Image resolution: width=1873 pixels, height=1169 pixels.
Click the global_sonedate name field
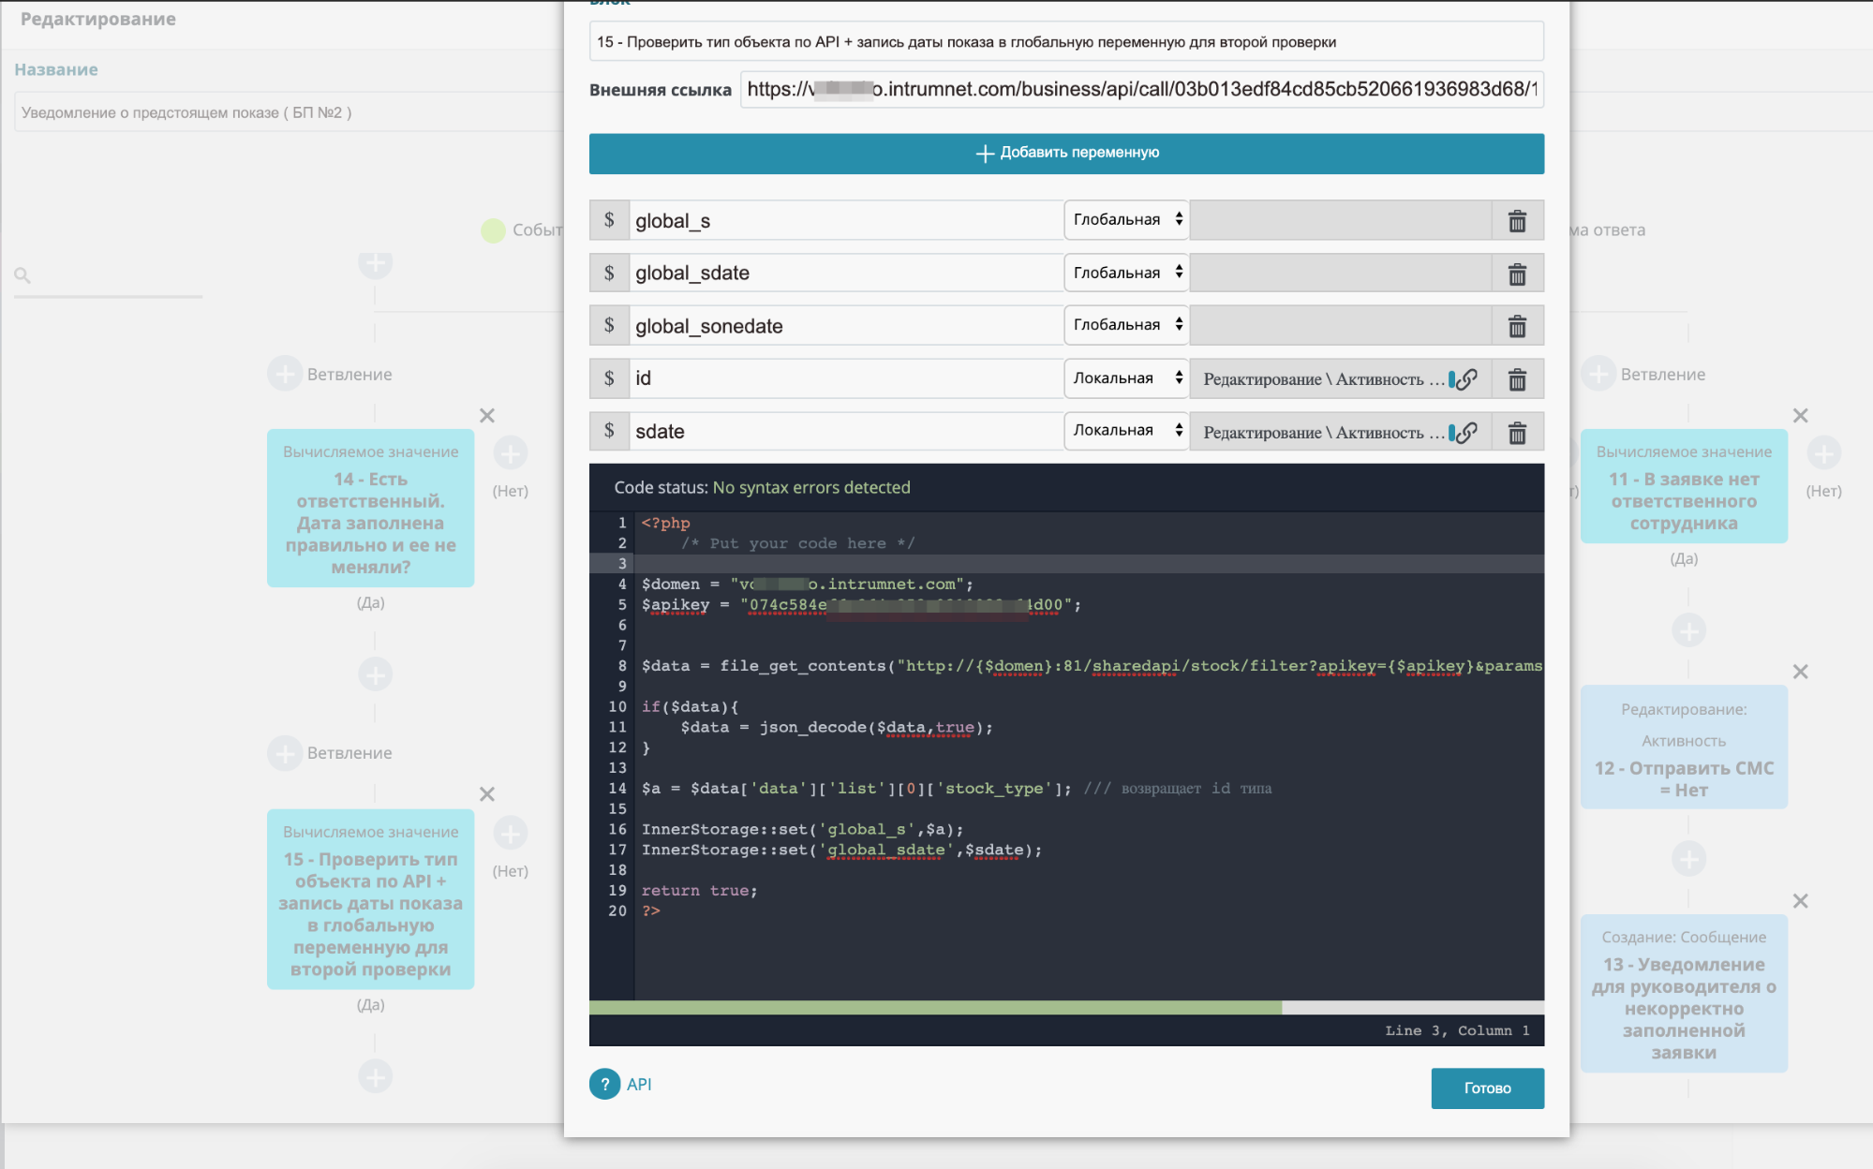coord(846,326)
